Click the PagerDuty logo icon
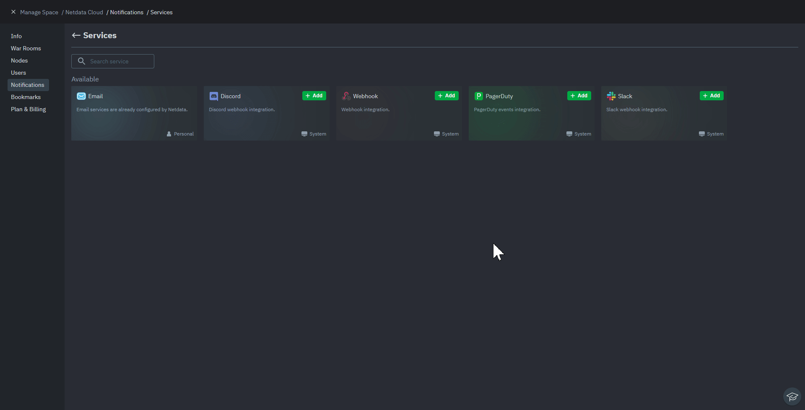The width and height of the screenshot is (805, 410). 479,96
